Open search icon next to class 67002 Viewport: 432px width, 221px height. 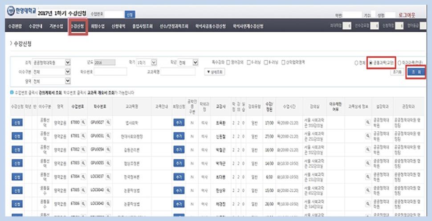point(84,150)
